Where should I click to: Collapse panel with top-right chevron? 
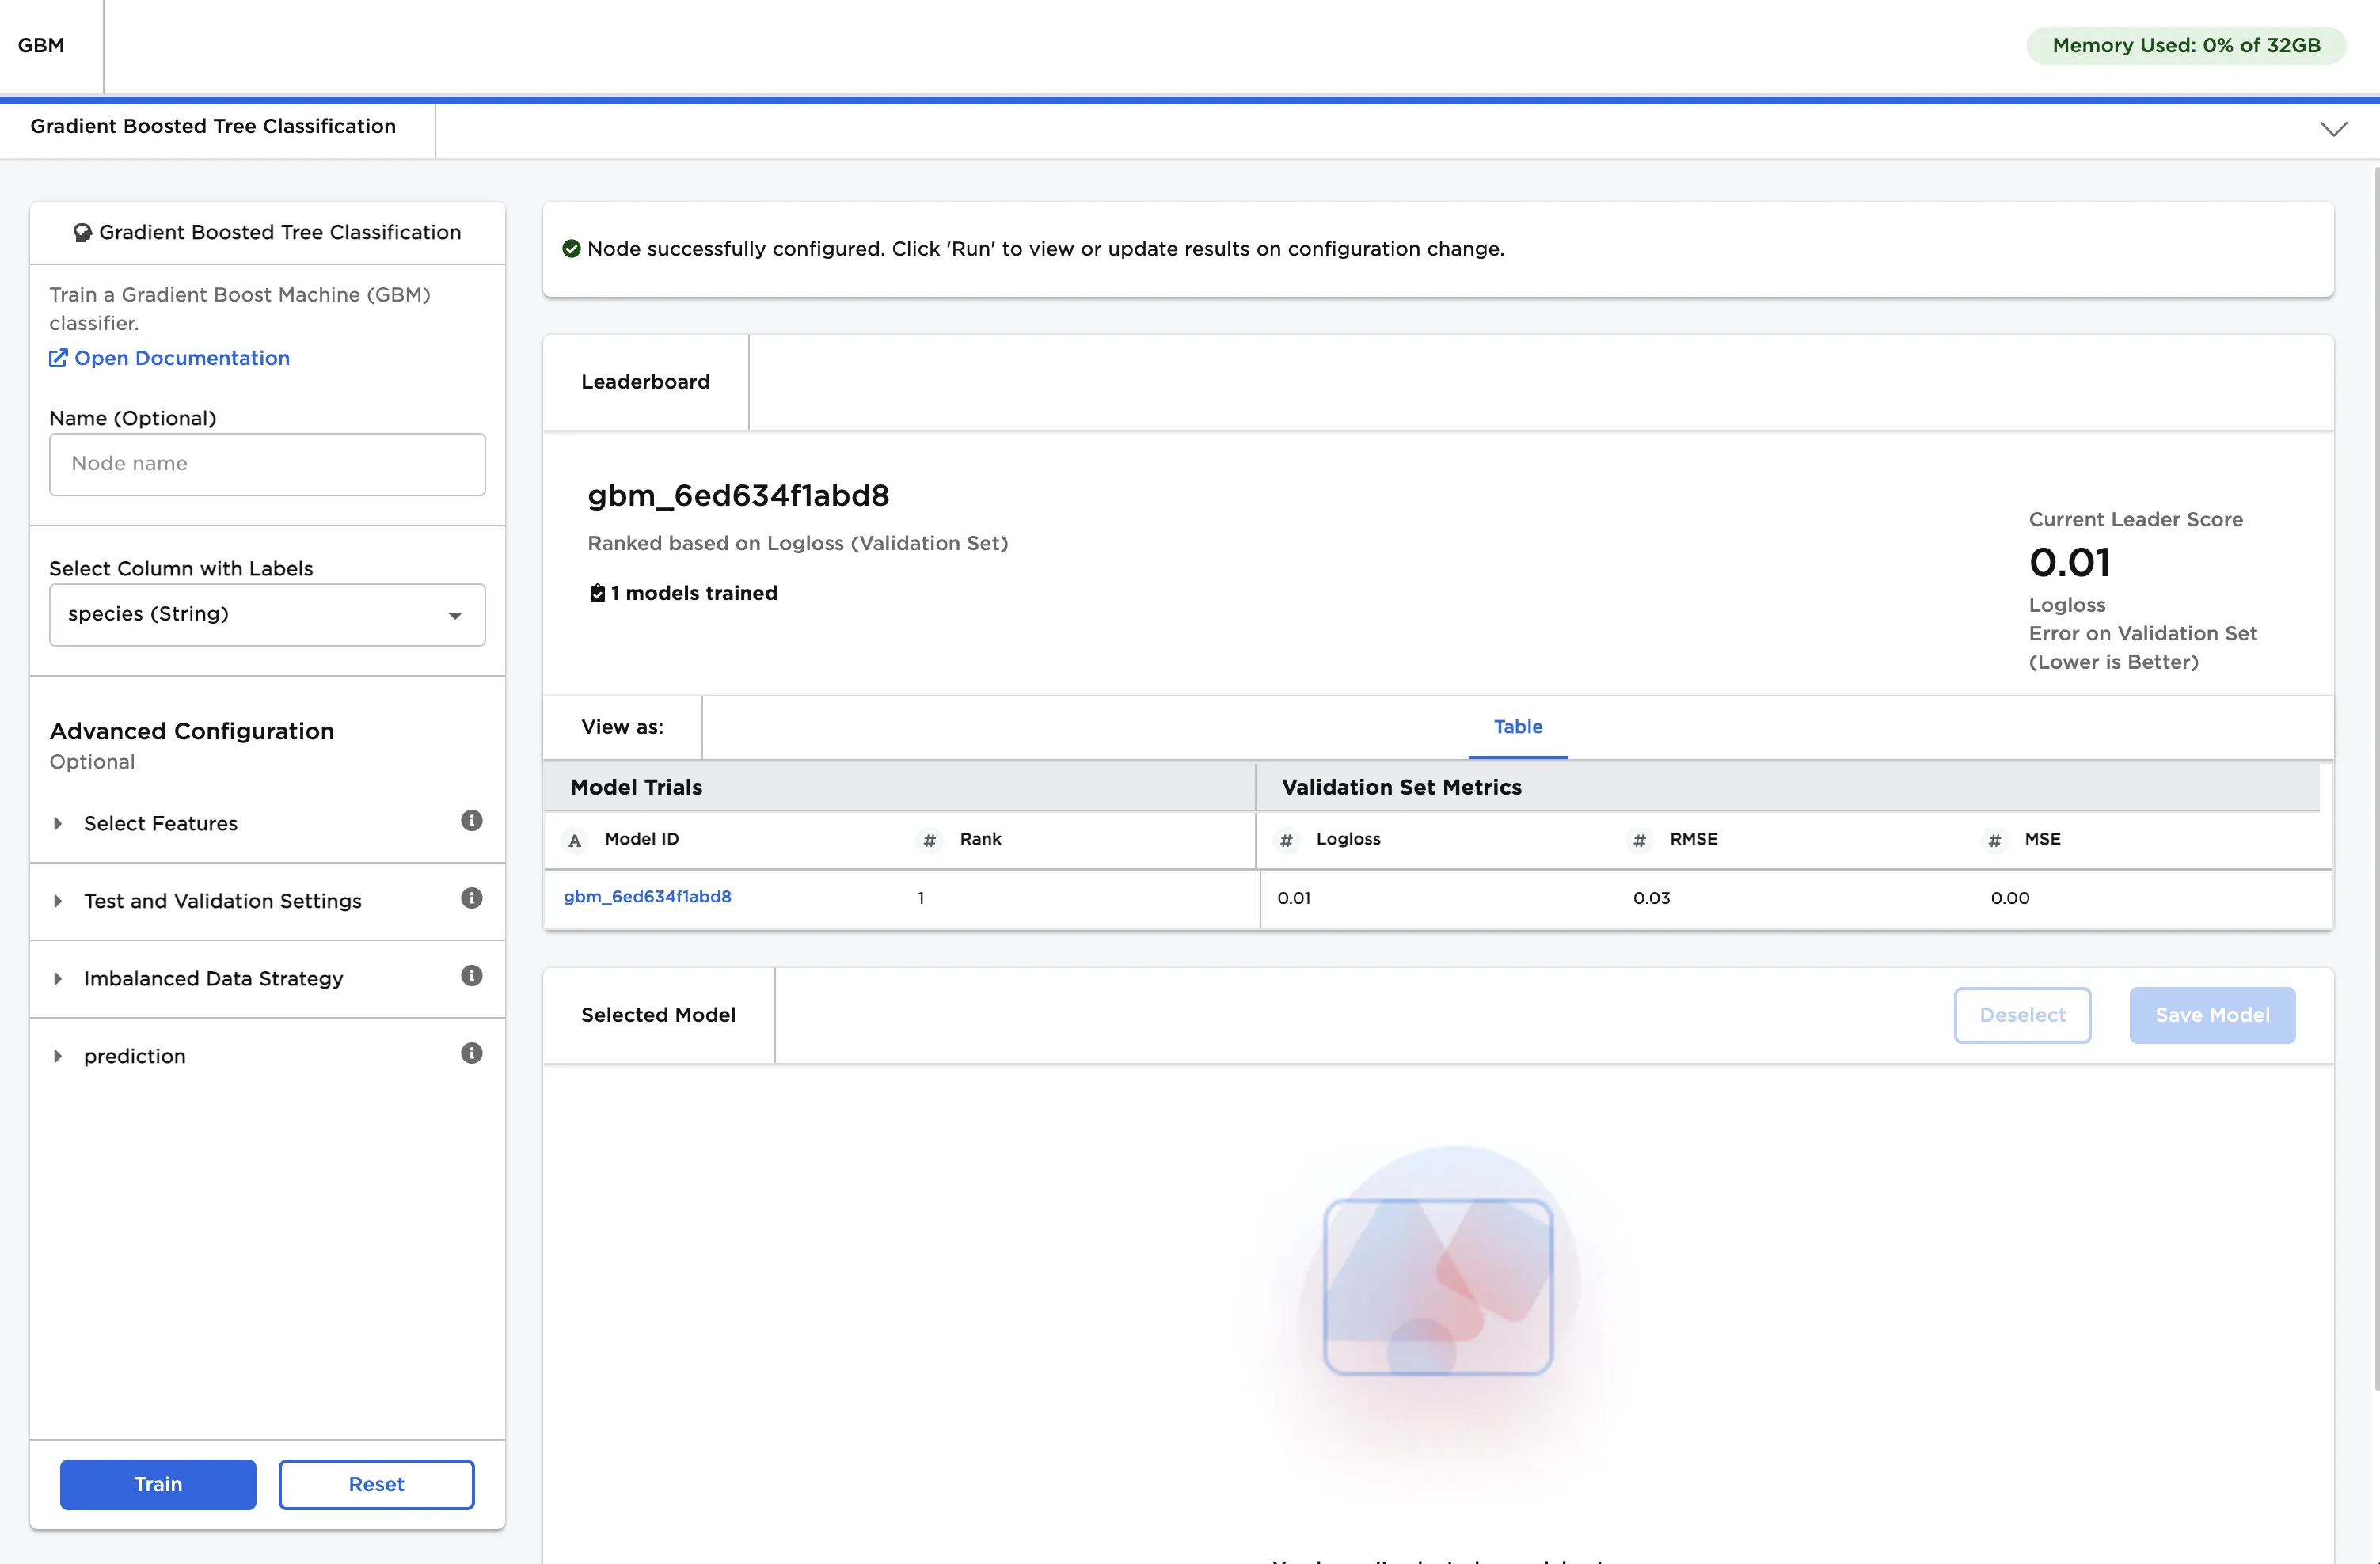coord(2333,129)
